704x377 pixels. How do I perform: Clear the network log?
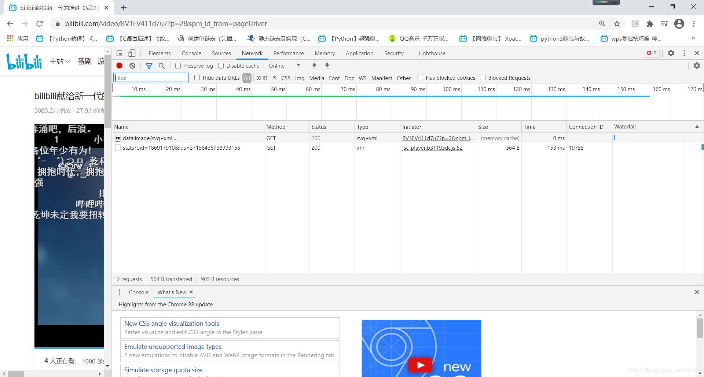tap(132, 66)
